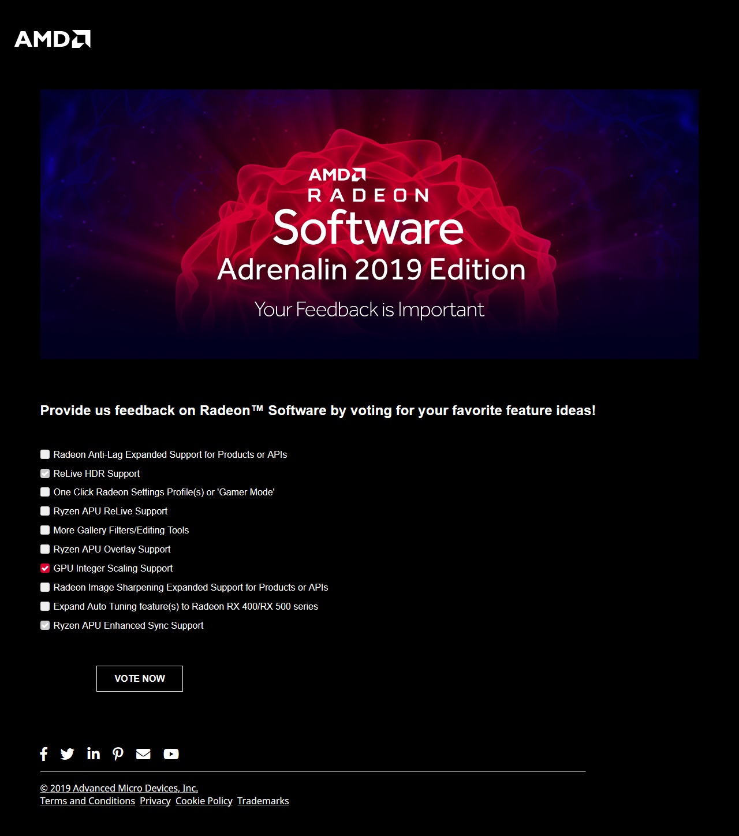Click the 2019 Advanced Micro Devices link
This screenshot has width=739, height=836.
tap(119, 788)
